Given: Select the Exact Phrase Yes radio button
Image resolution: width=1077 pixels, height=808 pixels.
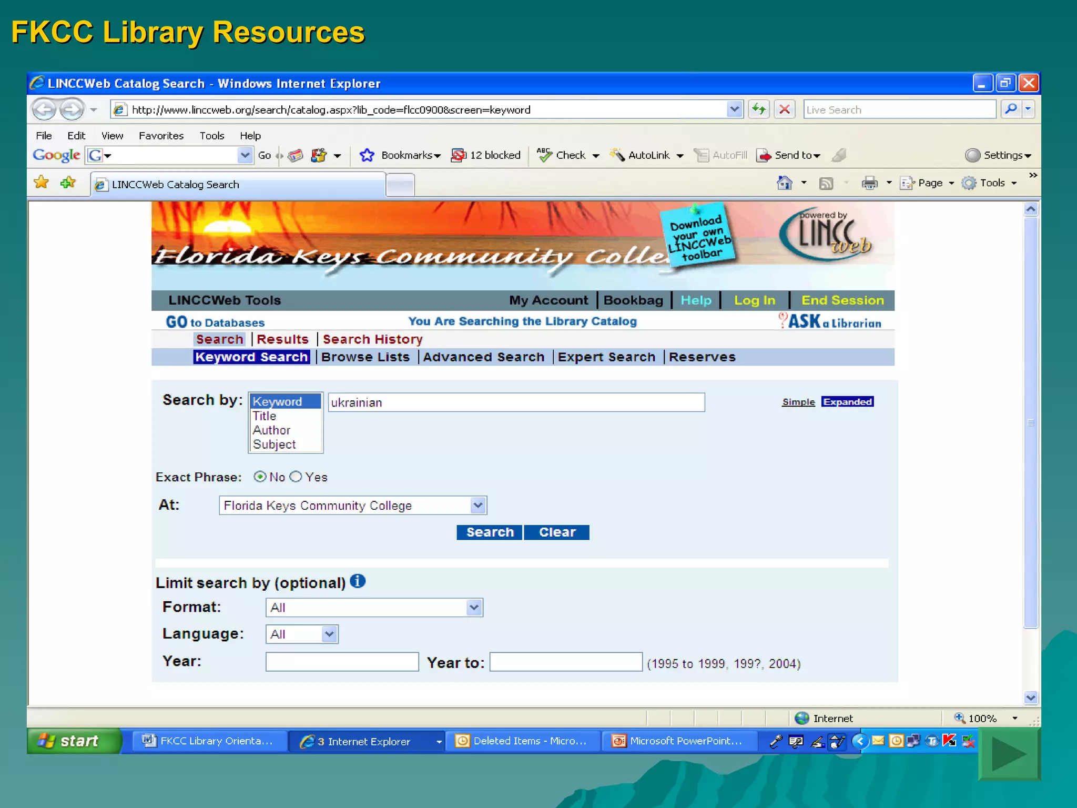Looking at the screenshot, I should [x=296, y=477].
